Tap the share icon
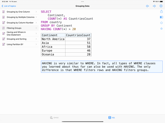The image size is (165, 123). point(161,11)
